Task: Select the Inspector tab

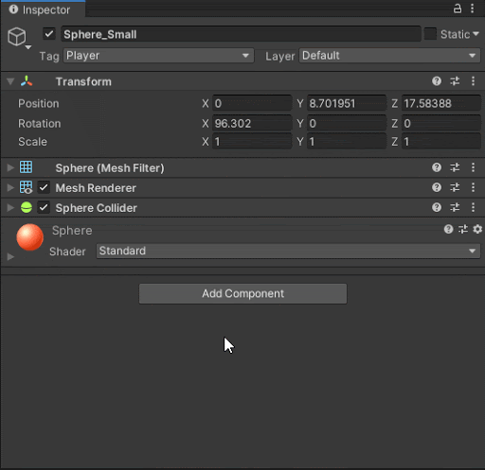Action: click(43, 9)
